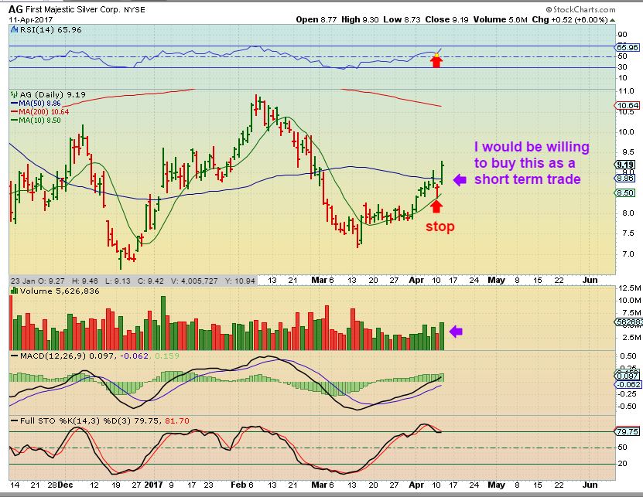Click the 12.5M level on volume axis
The image size is (643, 497).
630,288
